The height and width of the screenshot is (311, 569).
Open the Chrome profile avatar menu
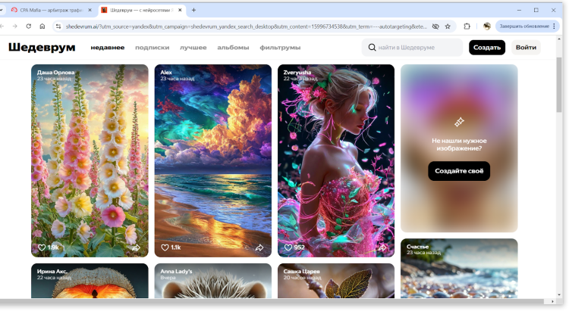pyautogui.click(x=487, y=26)
